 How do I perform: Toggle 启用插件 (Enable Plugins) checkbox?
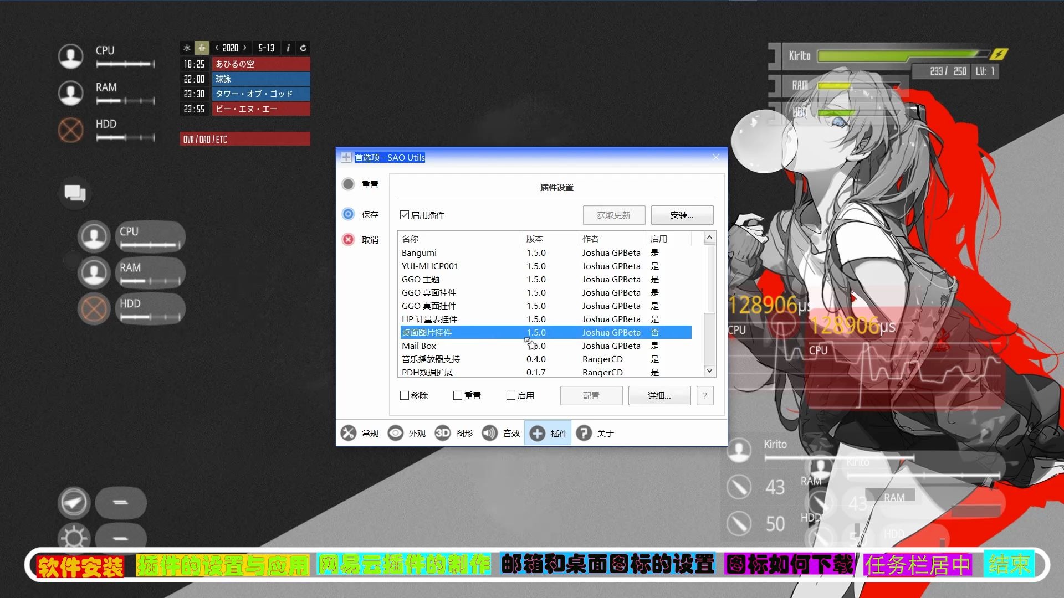(405, 215)
